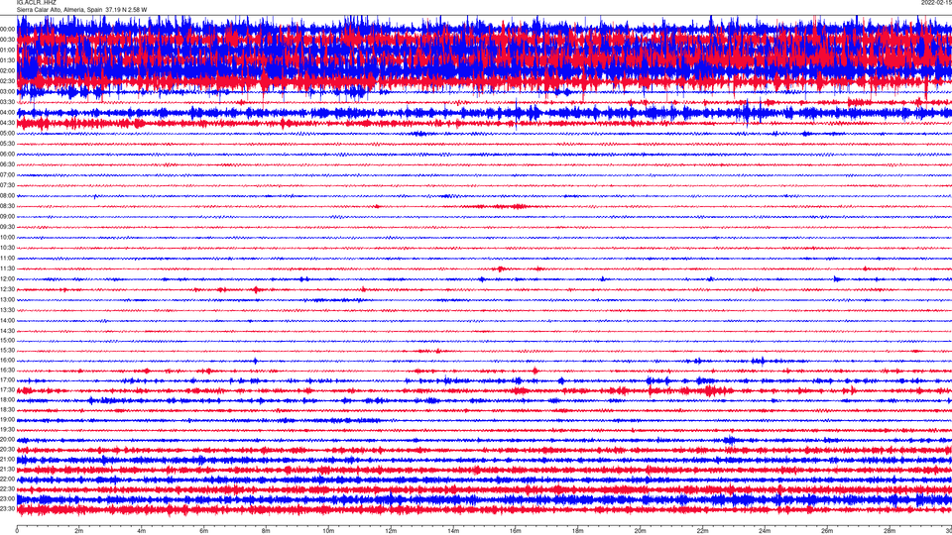Click the "22:00" time label
952x535 pixels.
pos(7,480)
